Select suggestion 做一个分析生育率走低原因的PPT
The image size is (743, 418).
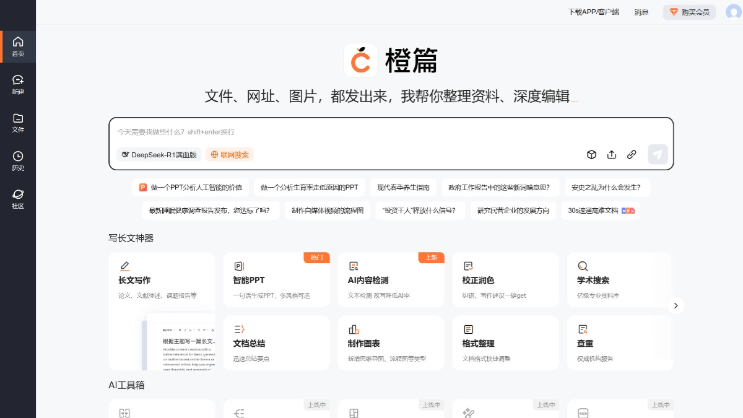[x=309, y=187]
